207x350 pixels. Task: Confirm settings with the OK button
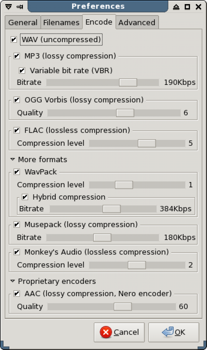(174, 332)
